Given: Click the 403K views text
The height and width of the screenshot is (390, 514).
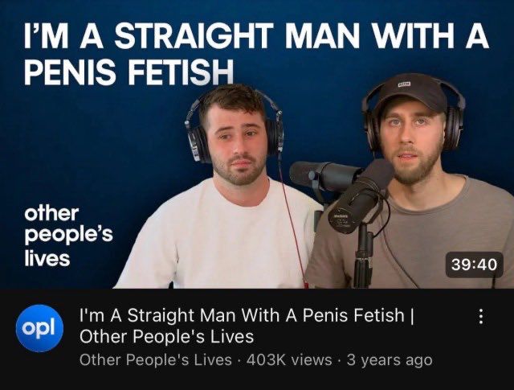Looking at the screenshot, I should tap(289, 359).
